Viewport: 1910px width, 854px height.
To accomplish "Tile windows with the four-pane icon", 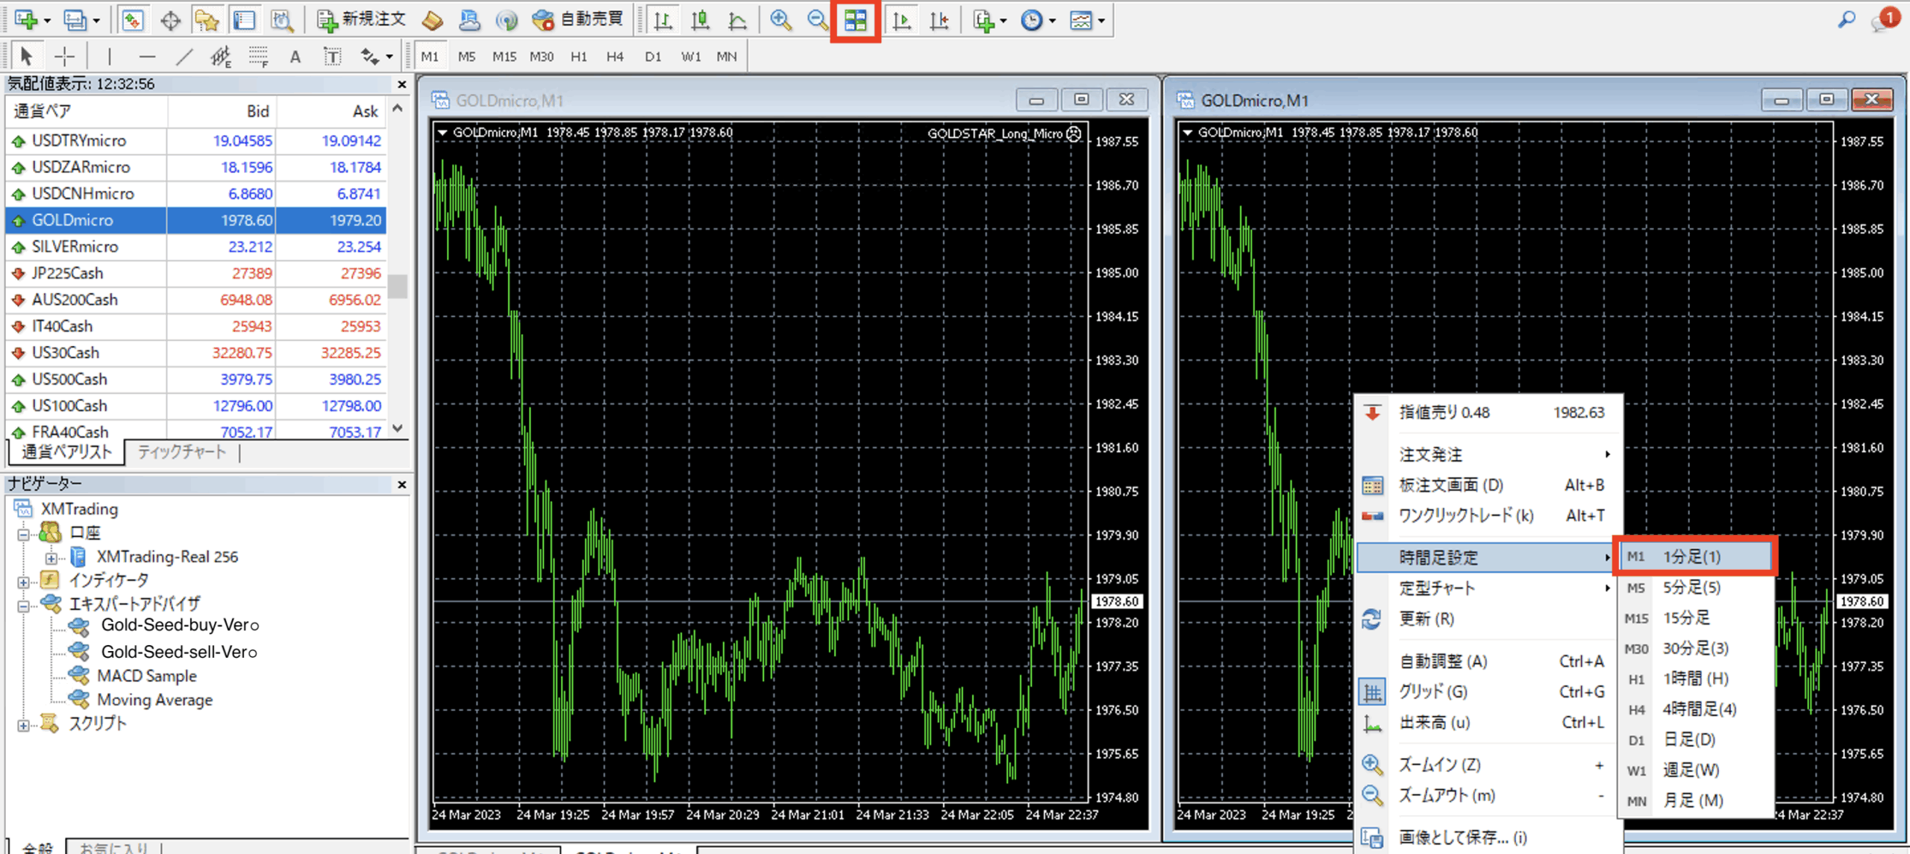I will click(x=856, y=20).
